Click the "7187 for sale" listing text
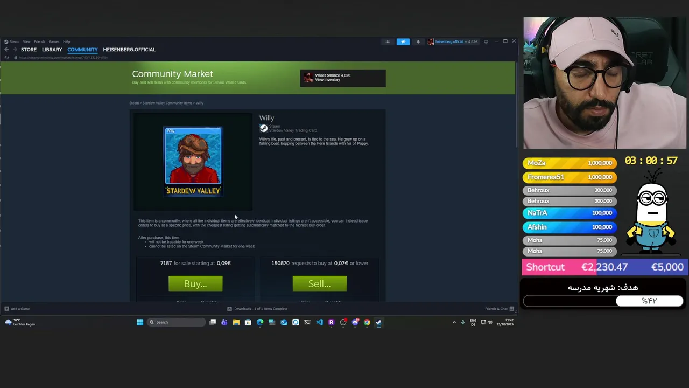The image size is (689, 388). pos(195,263)
